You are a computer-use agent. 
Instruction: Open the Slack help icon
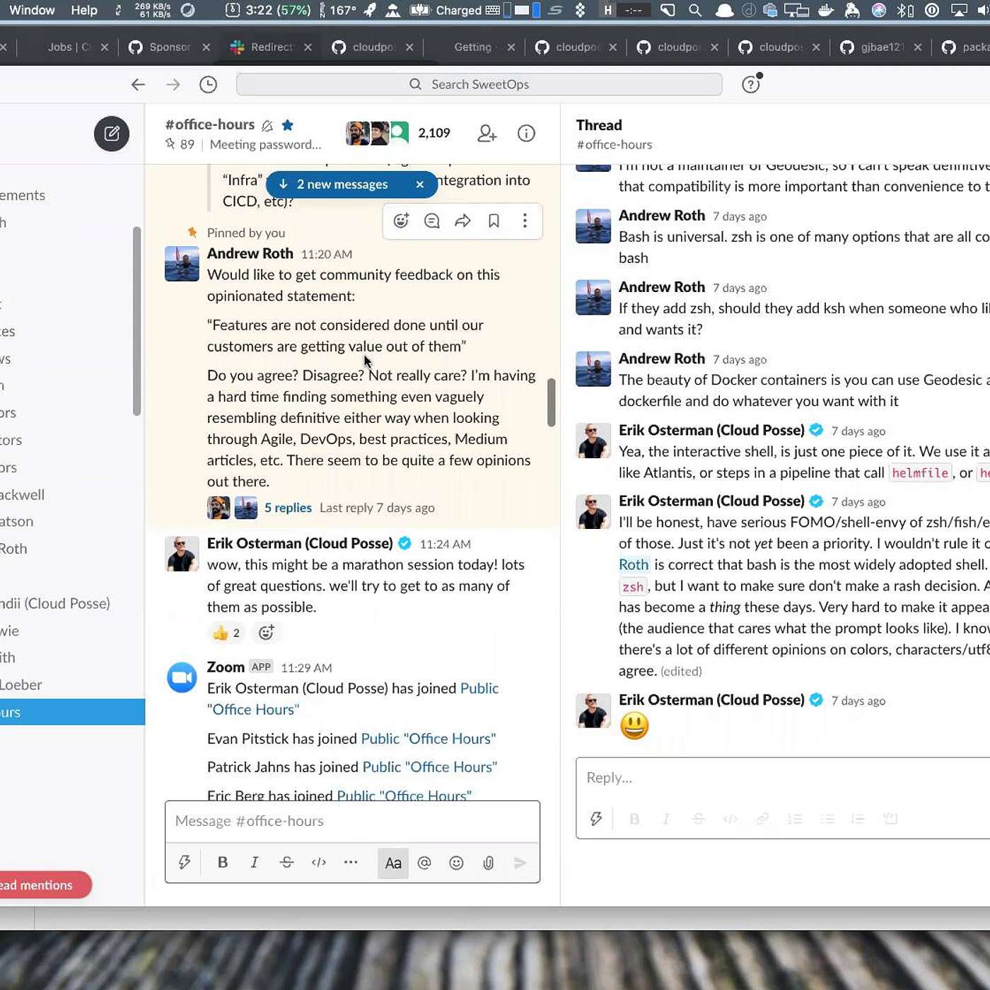[x=751, y=84]
